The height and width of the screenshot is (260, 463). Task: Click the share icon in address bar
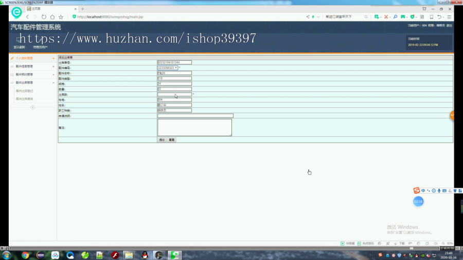coord(308,17)
